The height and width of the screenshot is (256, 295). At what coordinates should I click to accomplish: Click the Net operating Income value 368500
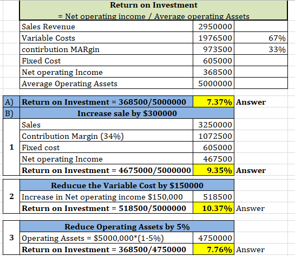[x=213, y=72]
